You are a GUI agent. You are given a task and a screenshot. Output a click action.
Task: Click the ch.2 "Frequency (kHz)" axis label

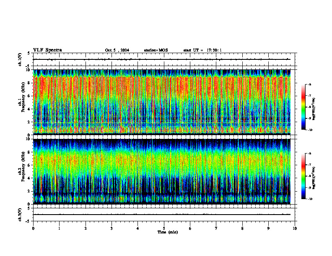pyautogui.click(x=23, y=166)
